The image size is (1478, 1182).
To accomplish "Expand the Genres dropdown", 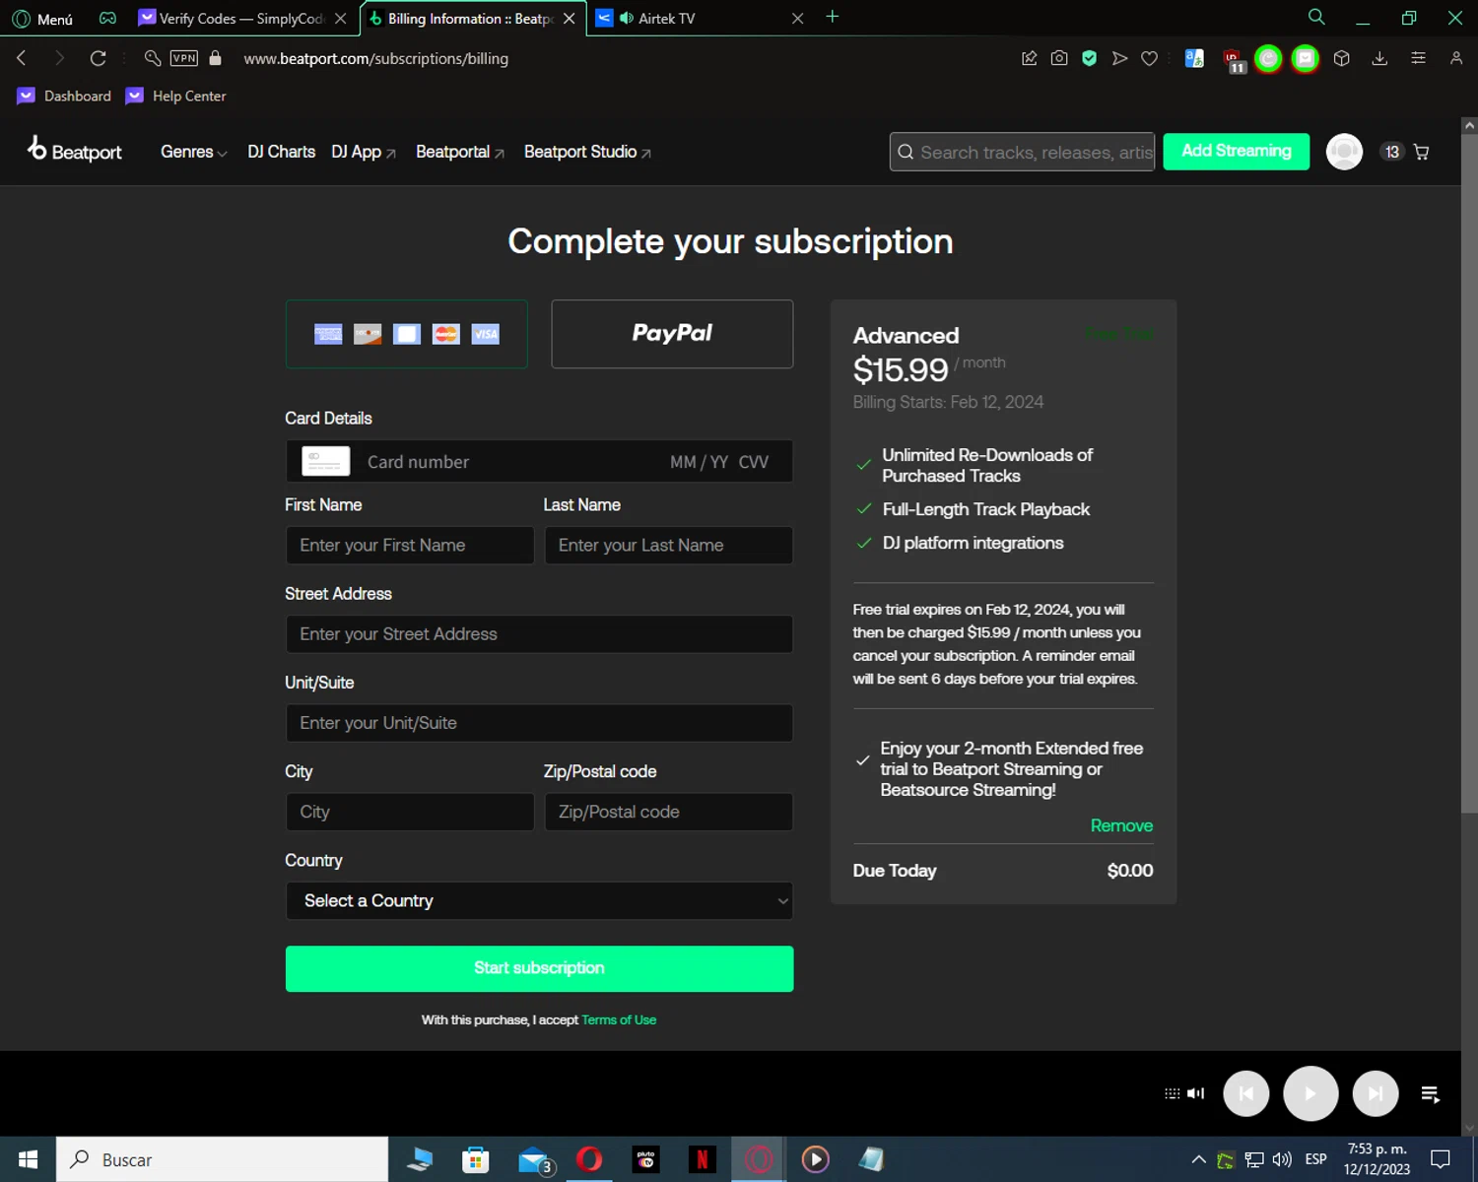I will [x=194, y=152].
